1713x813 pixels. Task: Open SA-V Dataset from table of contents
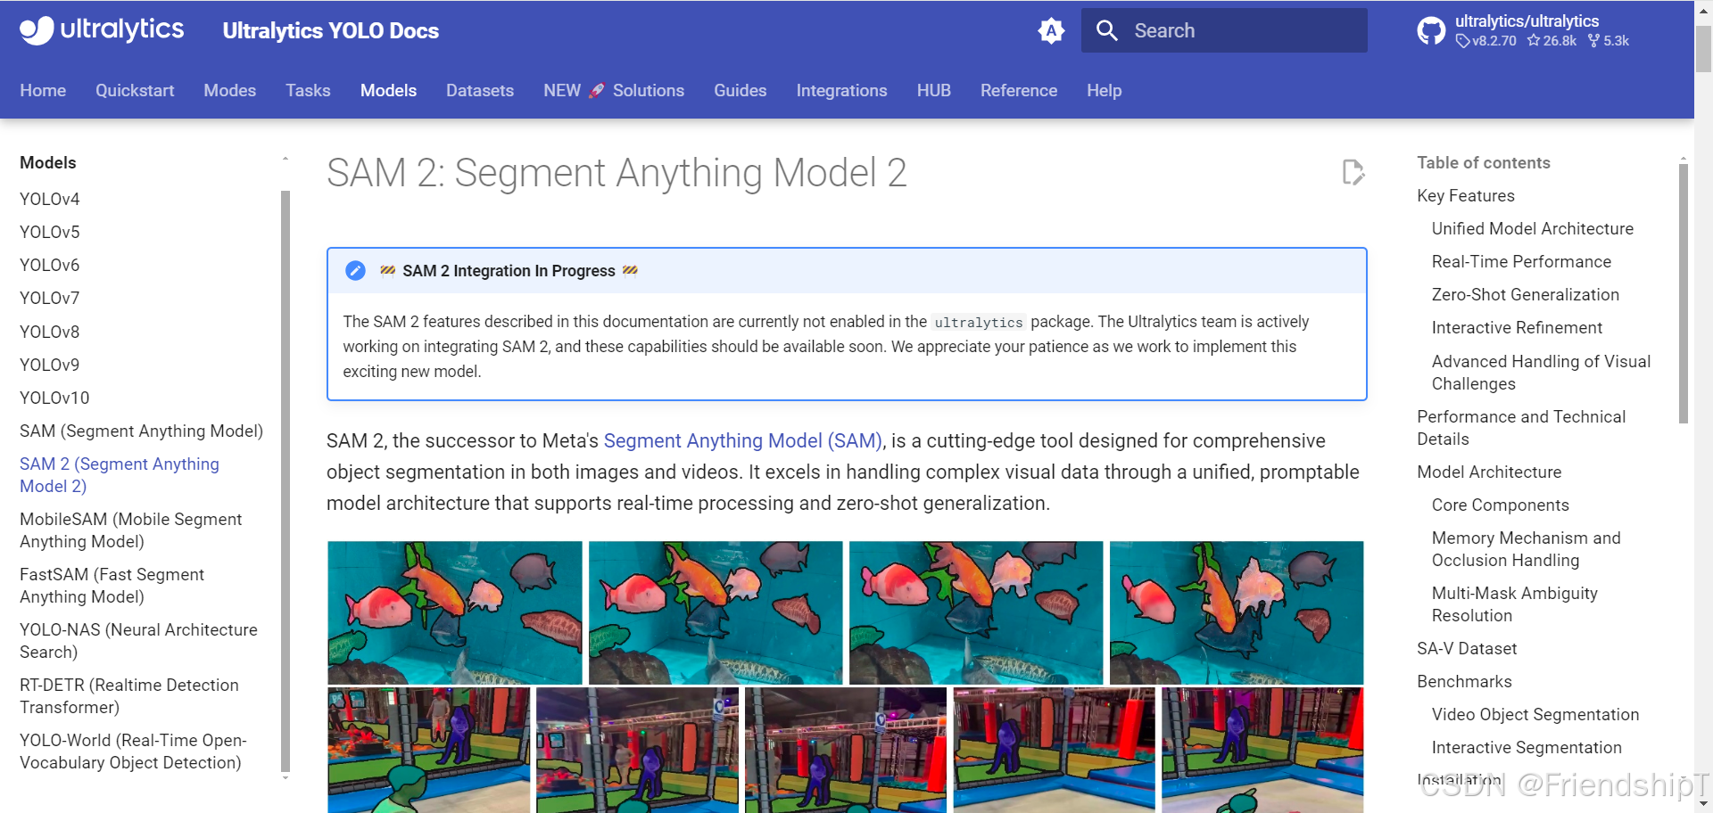pyautogui.click(x=1466, y=648)
